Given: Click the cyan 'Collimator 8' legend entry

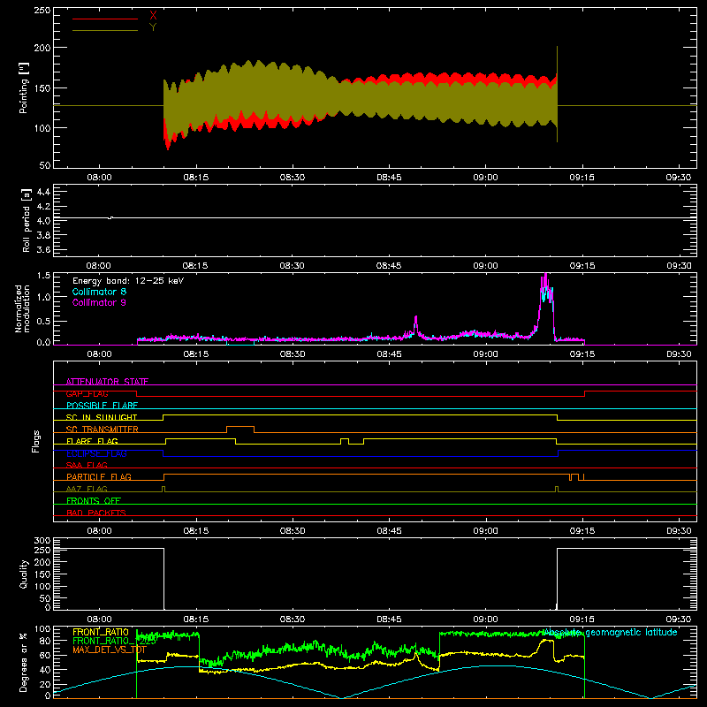Looking at the screenshot, I should [99, 292].
